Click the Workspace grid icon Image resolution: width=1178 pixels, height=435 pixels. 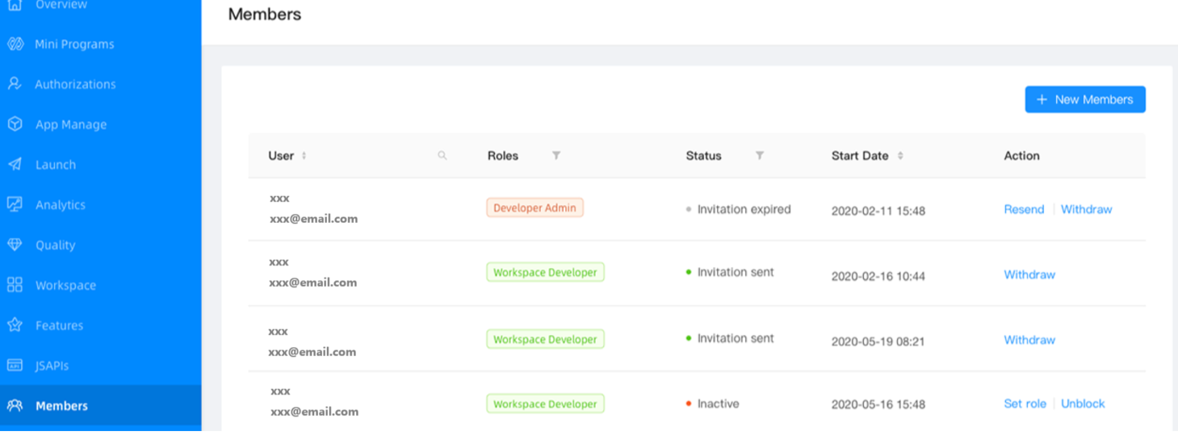[x=15, y=285]
